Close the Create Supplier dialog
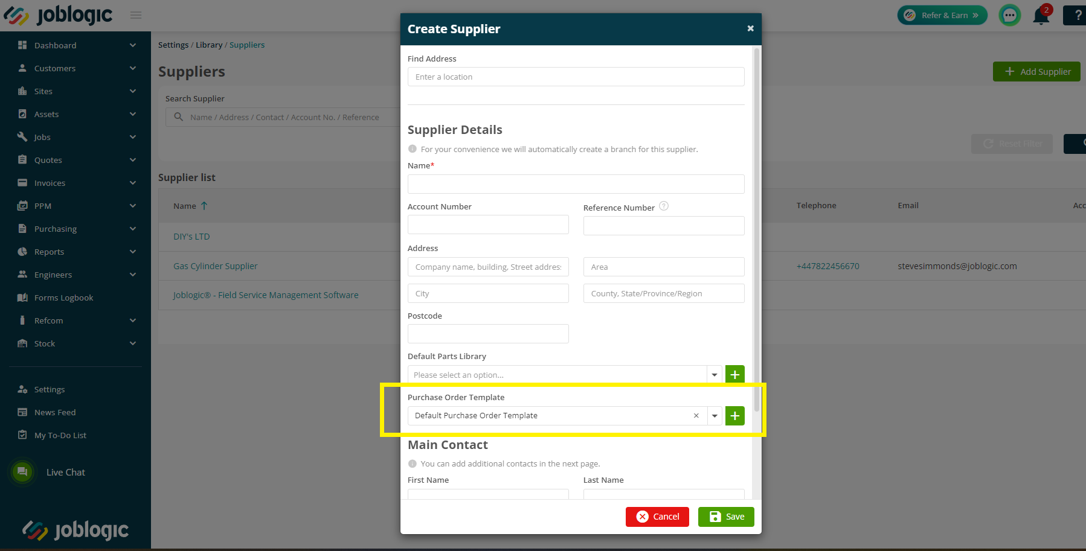1086x551 pixels. 750,28
